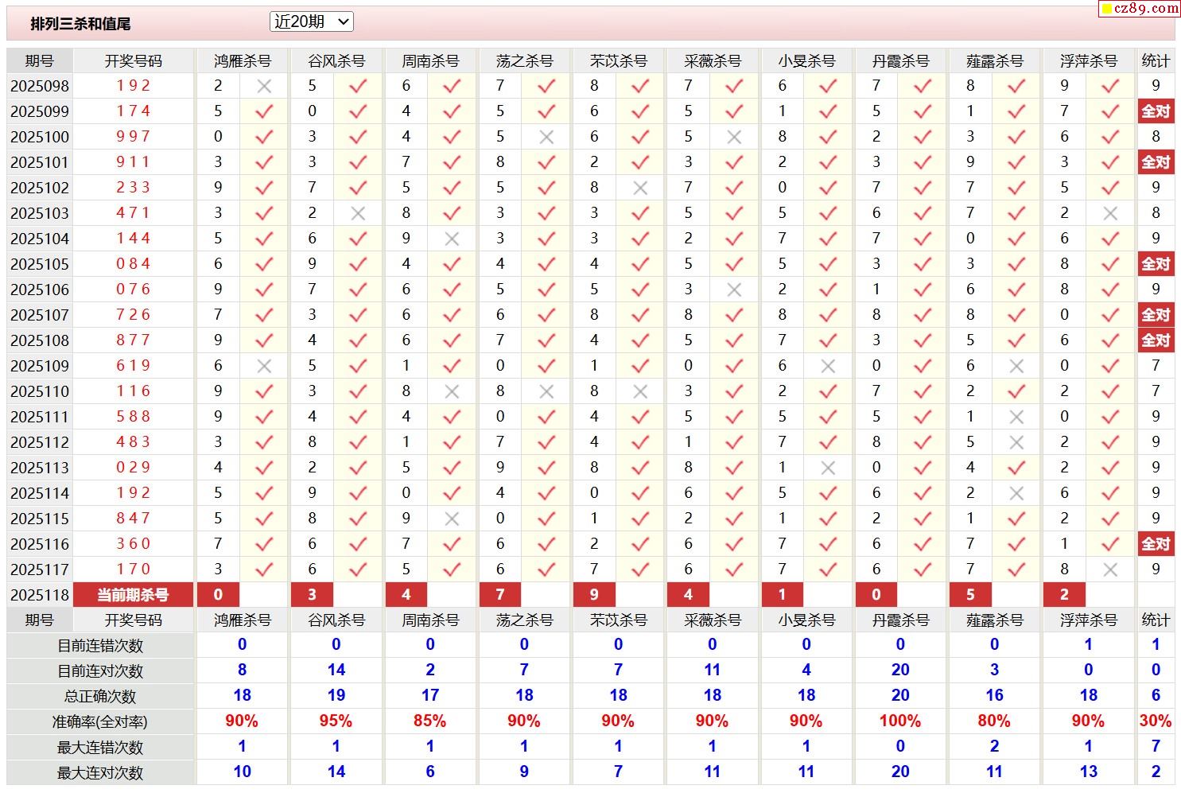Click the 准确率(全对率) row label

100,722
